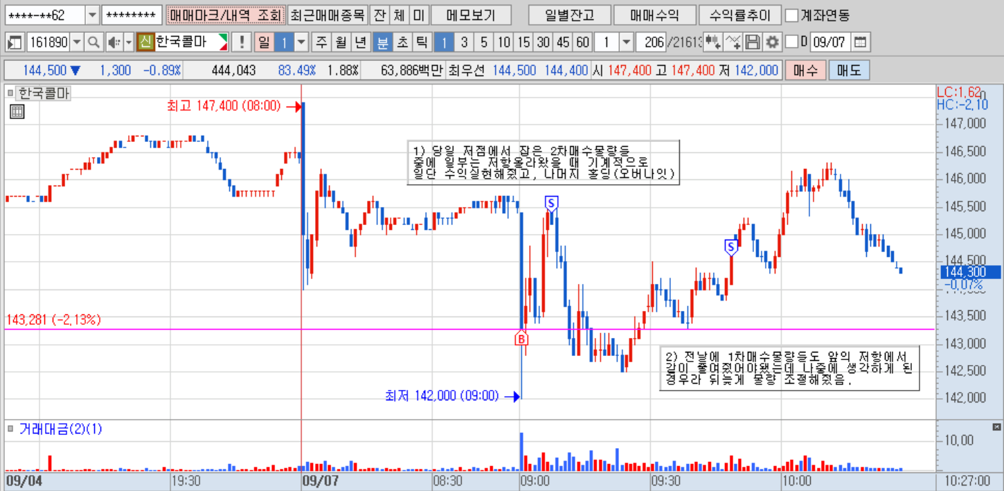Click 최고 147,400 (08:00) high label

pyautogui.click(x=223, y=106)
